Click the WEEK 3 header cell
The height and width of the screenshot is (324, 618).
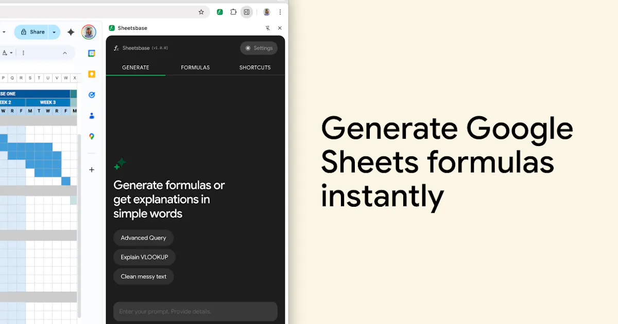(x=48, y=102)
